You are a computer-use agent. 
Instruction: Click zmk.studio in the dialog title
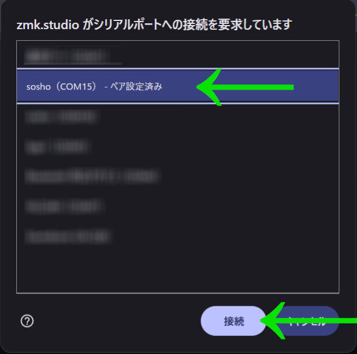coord(48,24)
